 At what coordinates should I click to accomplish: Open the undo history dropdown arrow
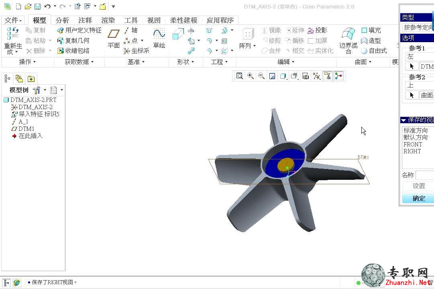point(55,6)
